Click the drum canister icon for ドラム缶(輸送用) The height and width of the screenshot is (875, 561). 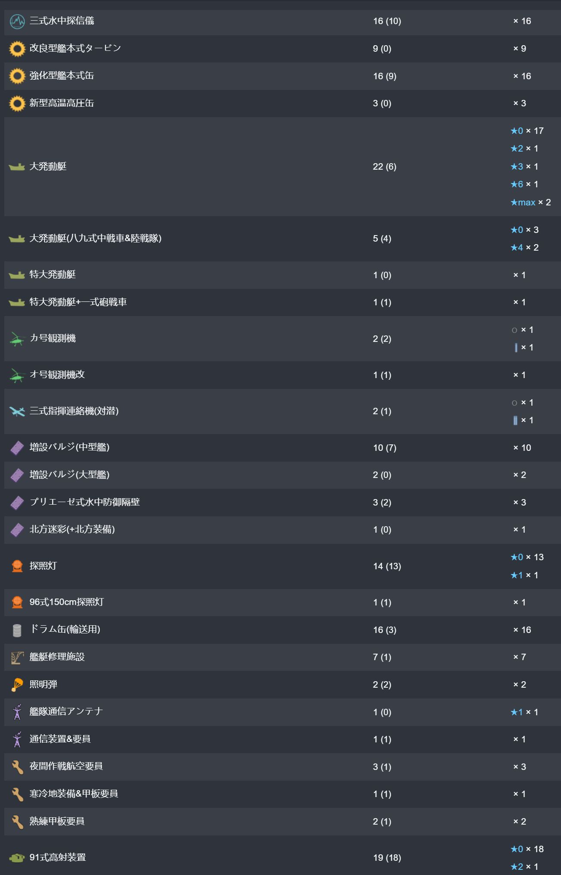[x=17, y=630]
